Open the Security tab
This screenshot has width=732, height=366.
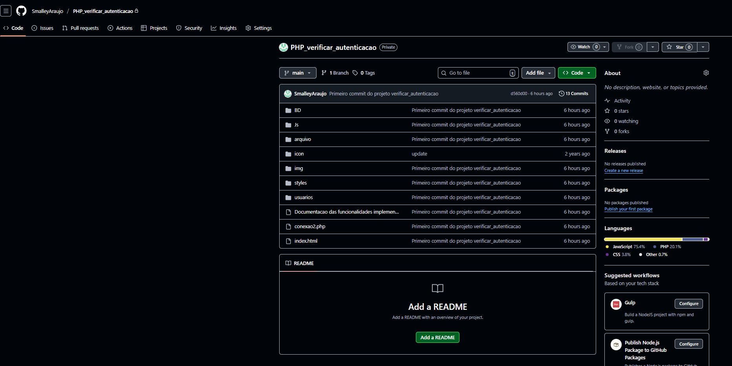click(x=189, y=28)
